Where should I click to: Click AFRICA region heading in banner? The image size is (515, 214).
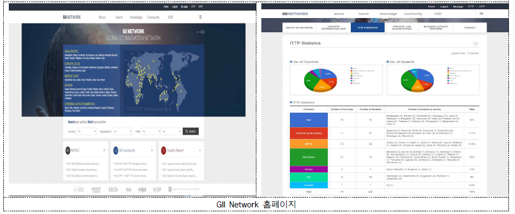pos(69,85)
